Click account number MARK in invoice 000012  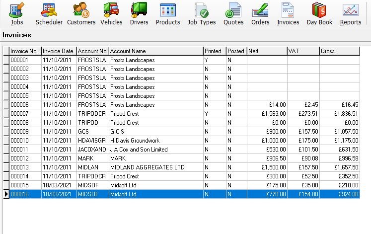pyautogui.click(x=93, y=158)
